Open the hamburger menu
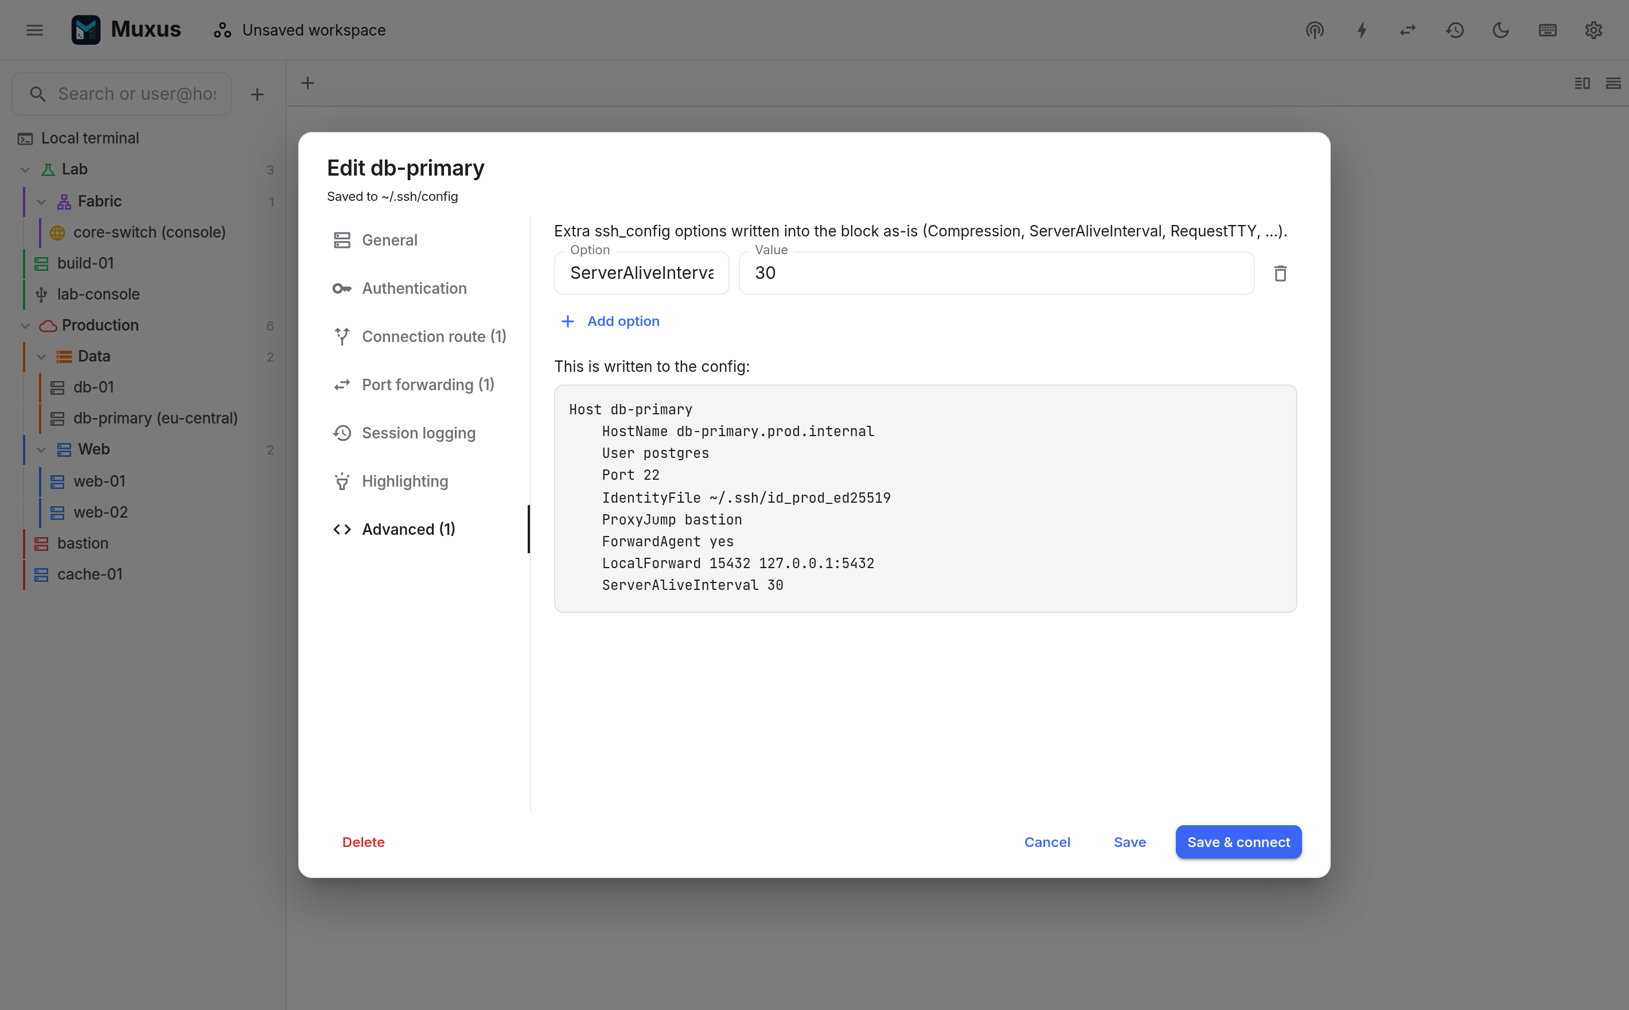The height and width of the screenshot is (1010, 1629). (35, 30)
